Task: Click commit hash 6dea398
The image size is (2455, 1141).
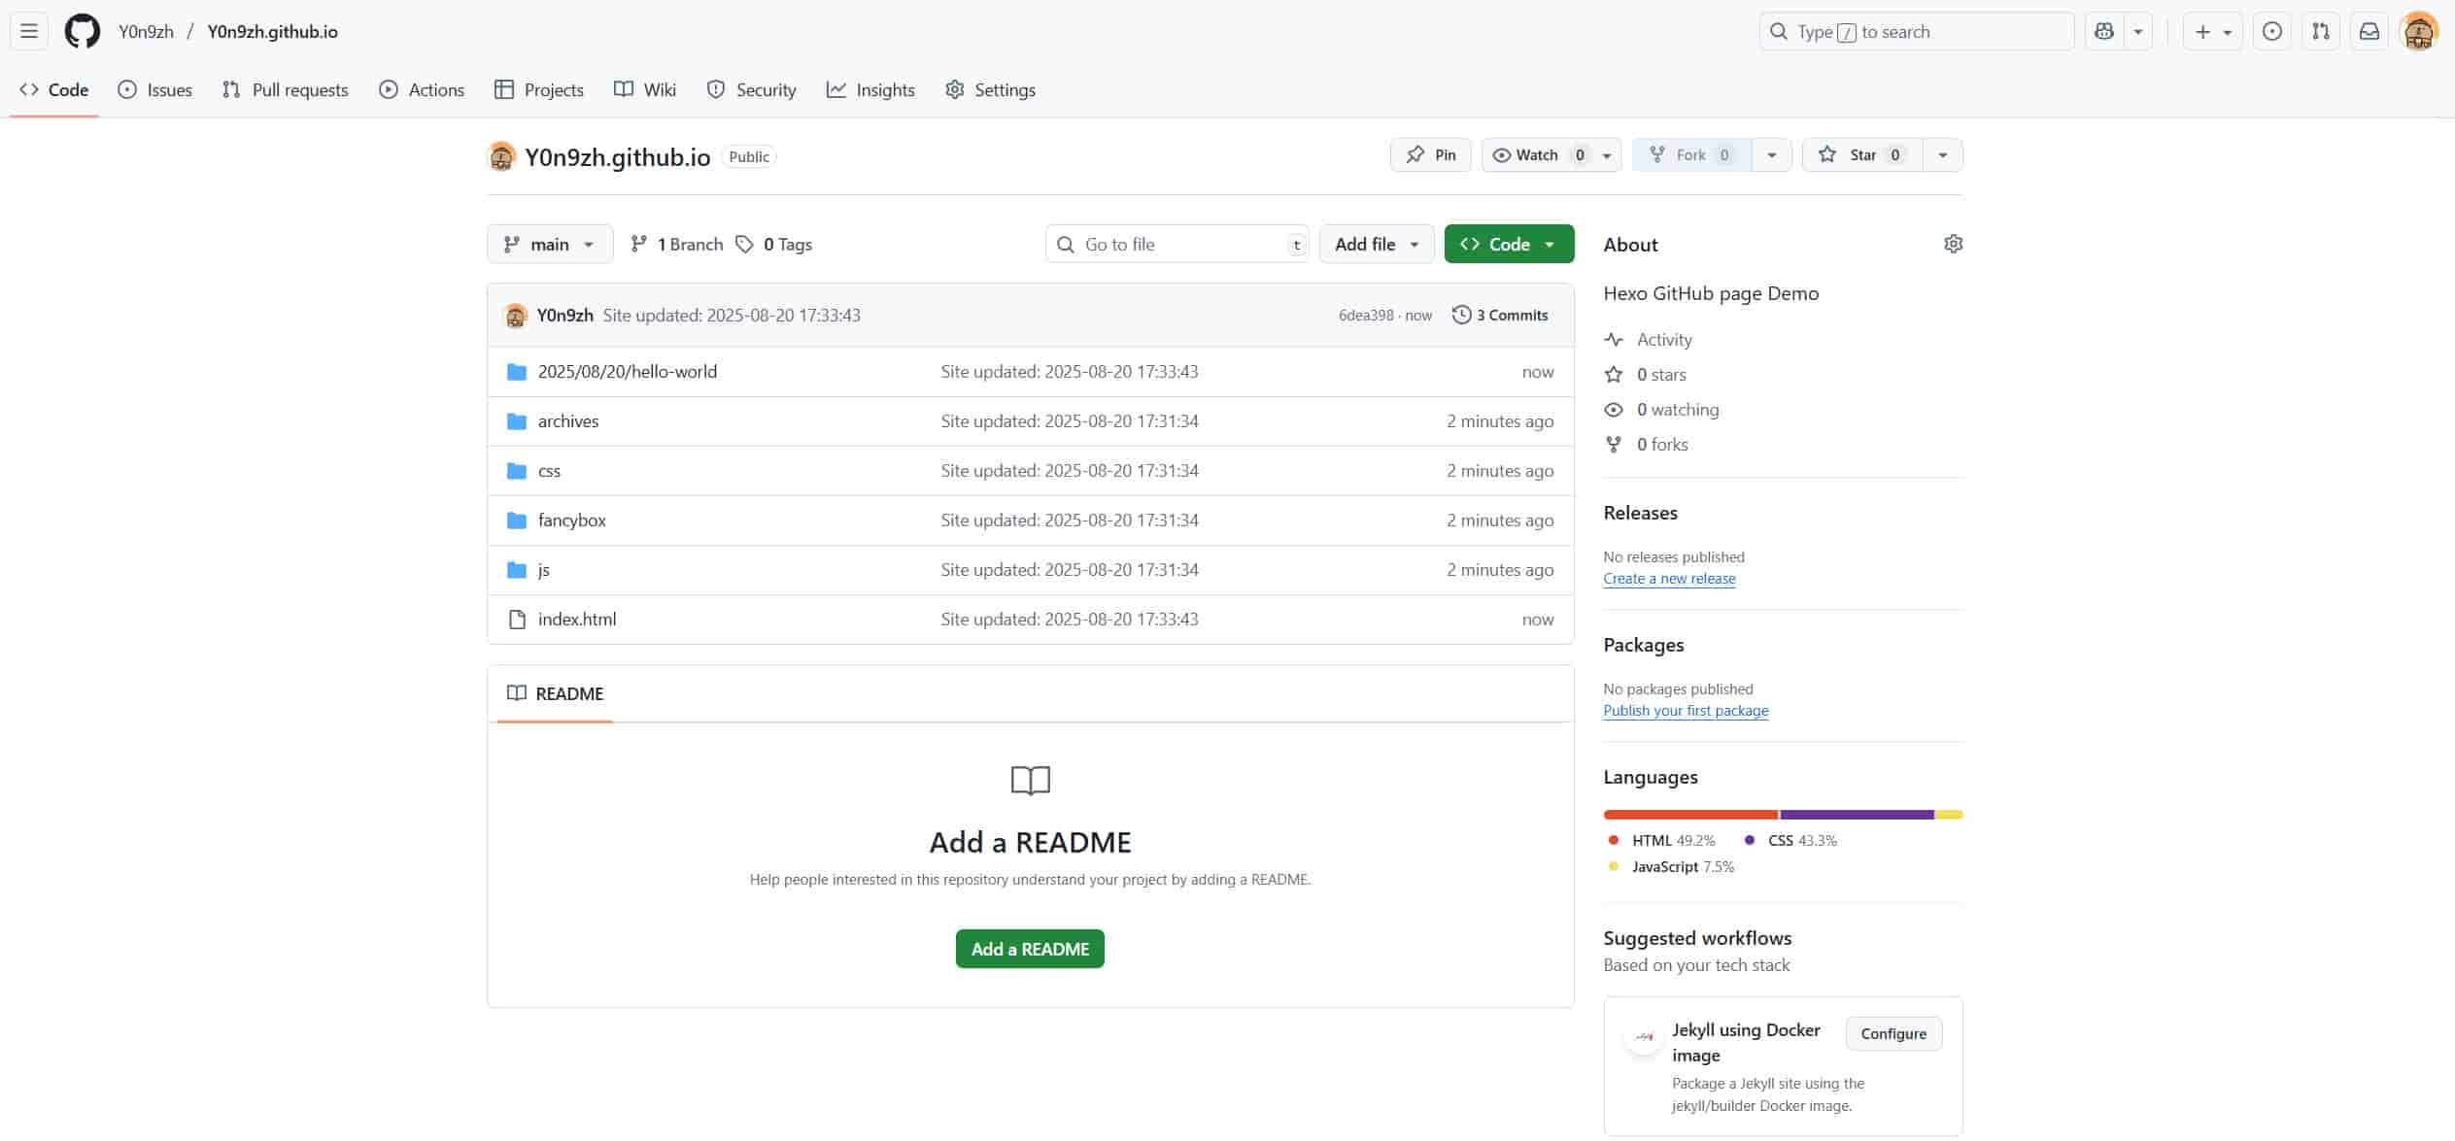Action: [1366, 316]
